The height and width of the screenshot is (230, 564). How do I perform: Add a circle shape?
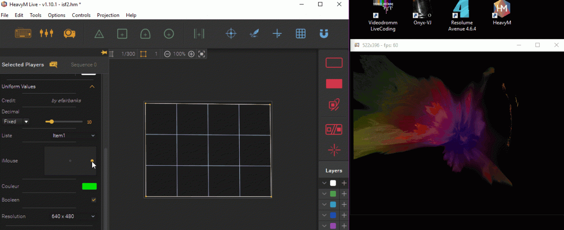click(169, 34)
